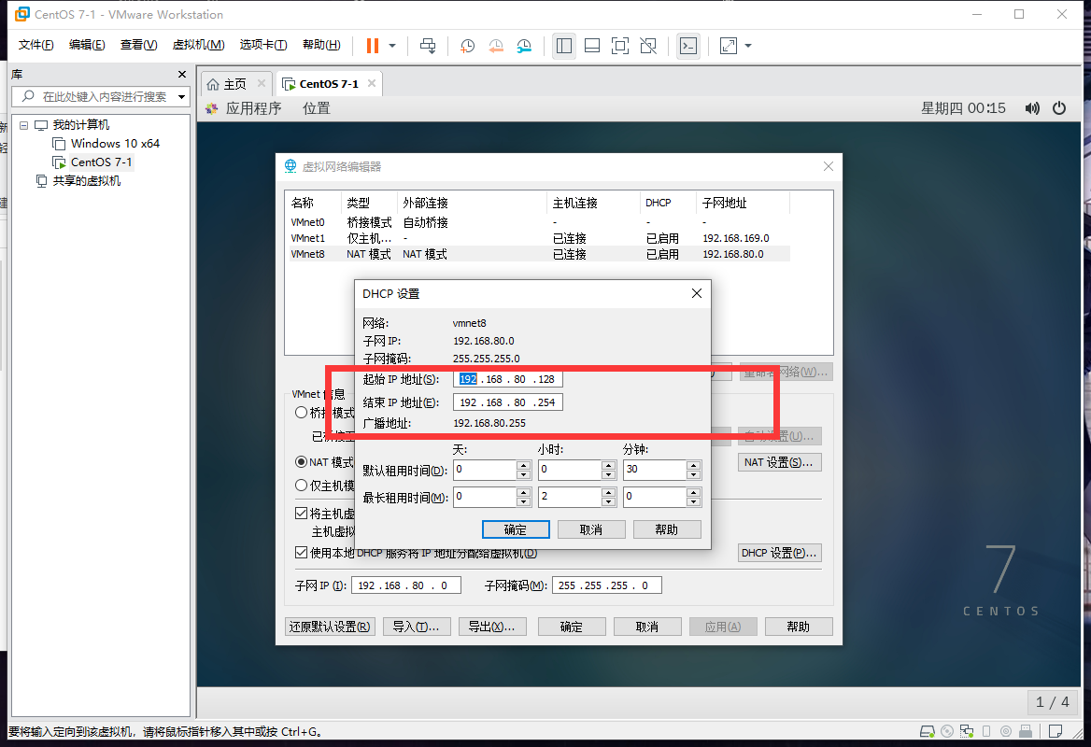This screenshot has width=1091, height=747.
Task: Click the mobile device status icon
Action: 986,731
